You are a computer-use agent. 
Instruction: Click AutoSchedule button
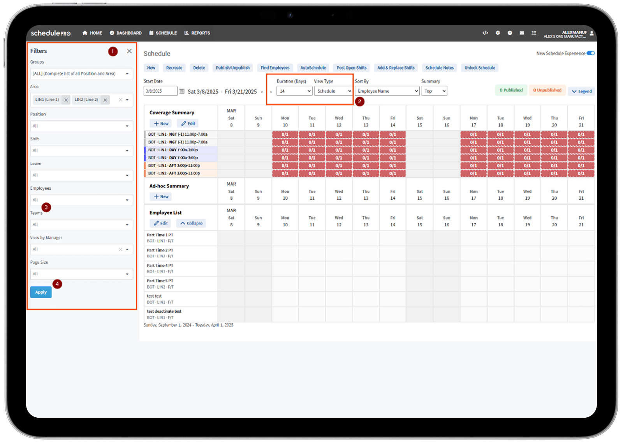click(x=313, y=68)
